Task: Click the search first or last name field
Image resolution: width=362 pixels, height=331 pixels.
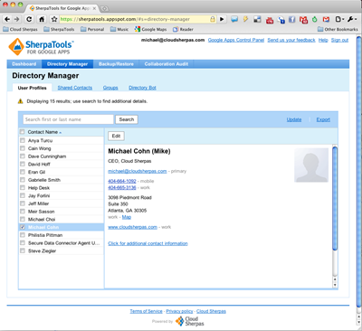Action: point(69,119)
